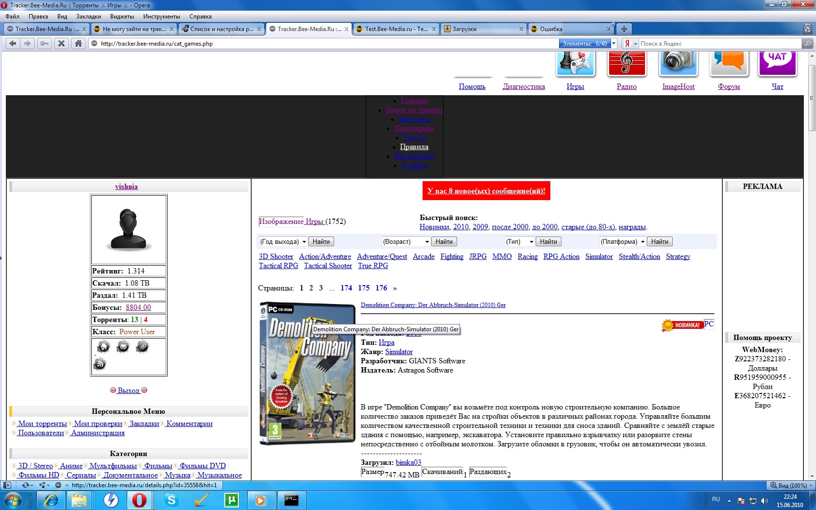Open the Элементы 0/40 dropdown arrow
The height and width of the screenshot is (510, 816).
pyautogui.click(x=613, y=43)
